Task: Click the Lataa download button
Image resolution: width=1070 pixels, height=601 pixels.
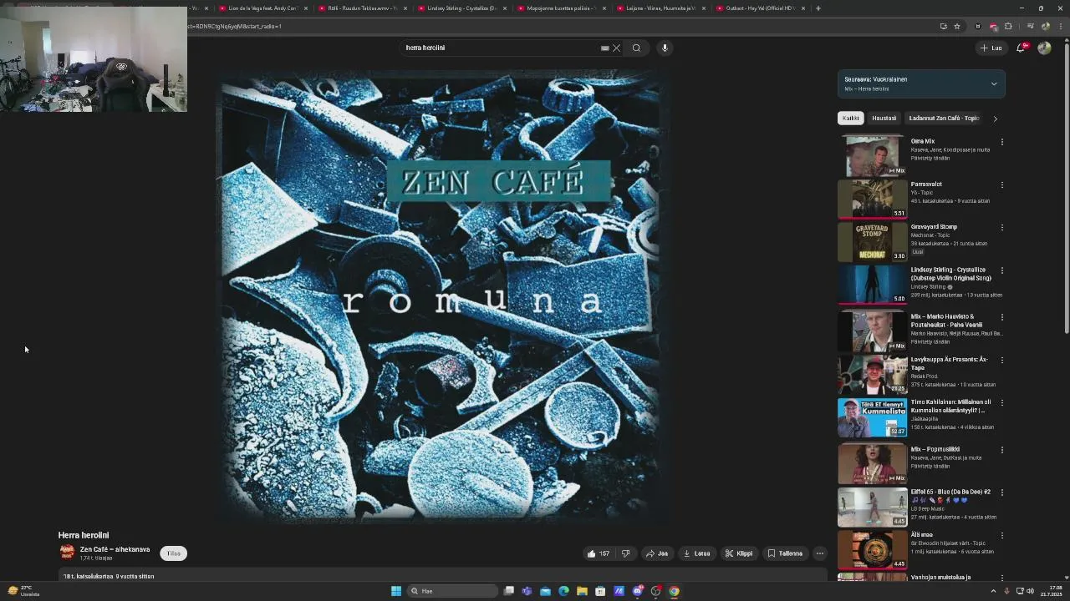Action: coord(696,553)
